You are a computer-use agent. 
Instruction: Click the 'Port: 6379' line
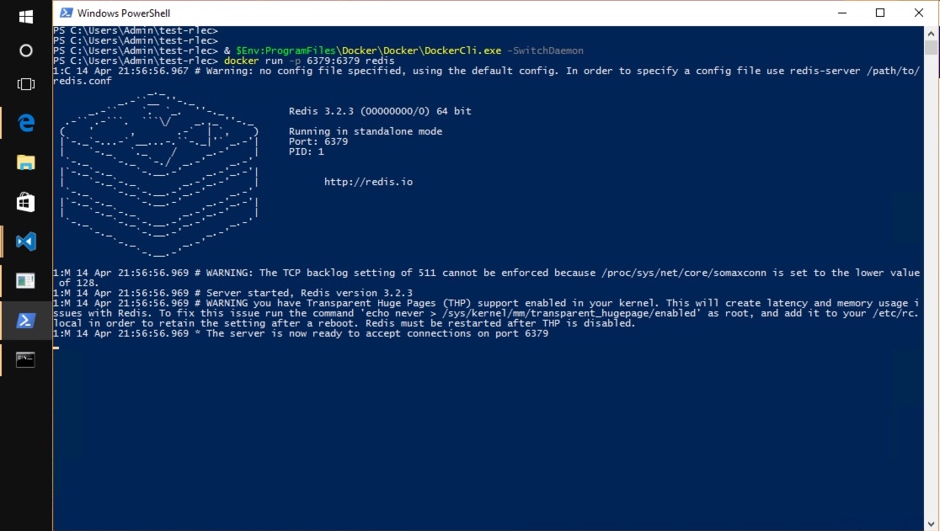click(318, 141)
